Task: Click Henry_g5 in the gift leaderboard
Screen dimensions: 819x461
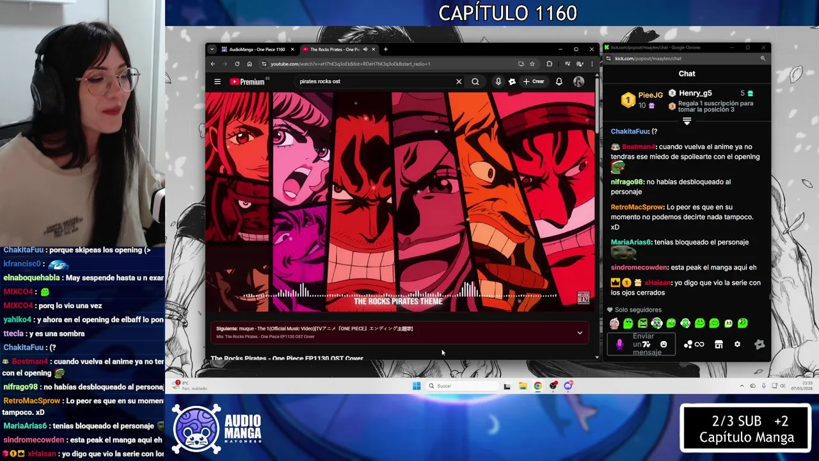Action: (695, 93)
